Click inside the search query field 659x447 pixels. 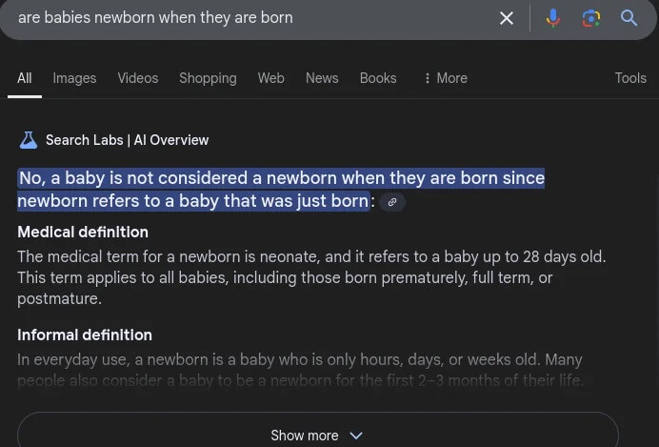point(252,18)
